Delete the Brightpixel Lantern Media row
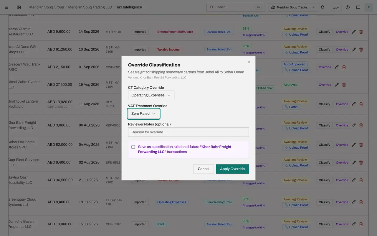 click(x=361, y=104)
